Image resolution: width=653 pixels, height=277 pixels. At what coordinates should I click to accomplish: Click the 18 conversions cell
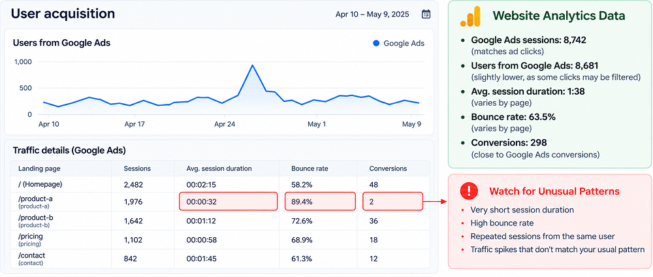point(374,240)
